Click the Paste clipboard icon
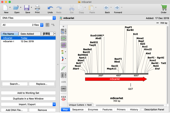The width and height of the screenshot is (170, 113). [91, 8]
